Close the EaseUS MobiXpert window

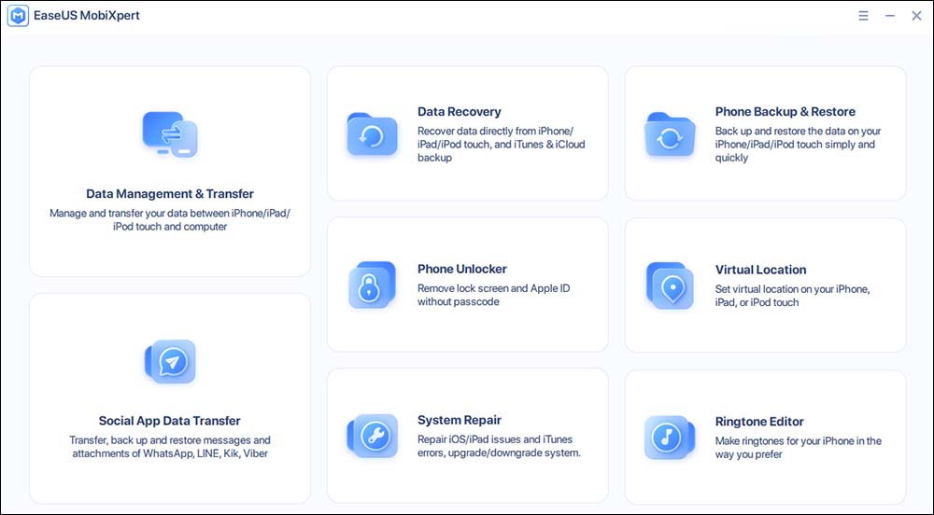[x=917, y=16]
